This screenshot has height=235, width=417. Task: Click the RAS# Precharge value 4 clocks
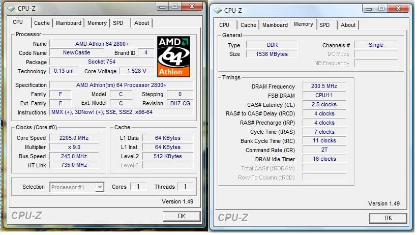click(324, 123)
